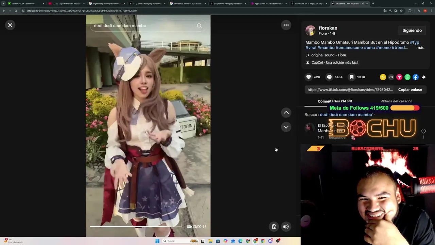Switch to Gapa El Héroe YouTube tab
This screenshot has height=245, width=435.
pyautogui.click(x=67, y=3)
